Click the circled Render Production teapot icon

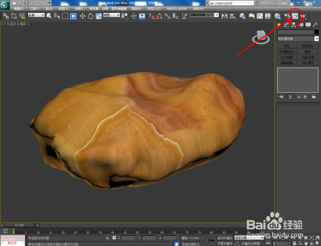tap(295, 16)
